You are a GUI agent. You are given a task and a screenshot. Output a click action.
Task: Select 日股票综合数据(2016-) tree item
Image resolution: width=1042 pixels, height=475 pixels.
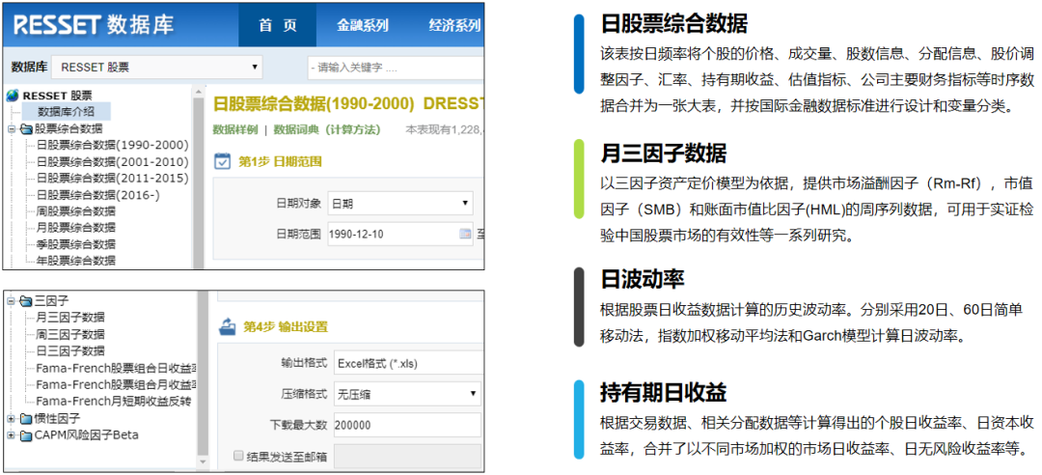[x=97, y=195]
